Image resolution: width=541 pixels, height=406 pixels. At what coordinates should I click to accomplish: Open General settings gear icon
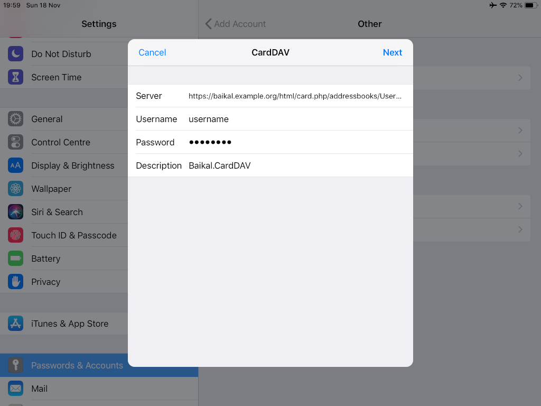15,119
